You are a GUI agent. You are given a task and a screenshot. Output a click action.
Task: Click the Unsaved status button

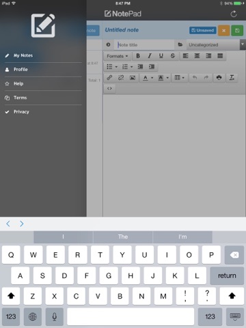click(202, 30)
